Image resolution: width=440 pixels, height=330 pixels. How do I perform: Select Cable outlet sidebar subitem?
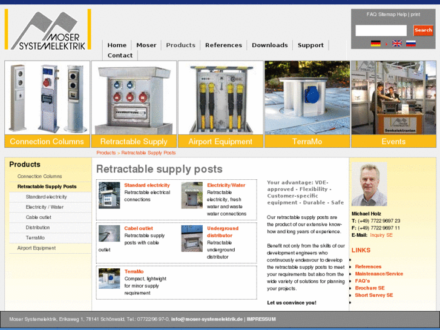point(39,217)
